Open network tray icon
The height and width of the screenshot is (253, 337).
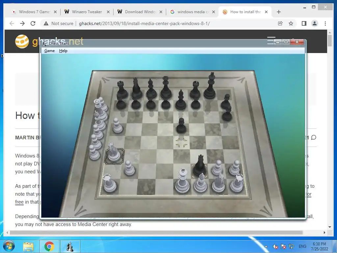click(291, 246)
